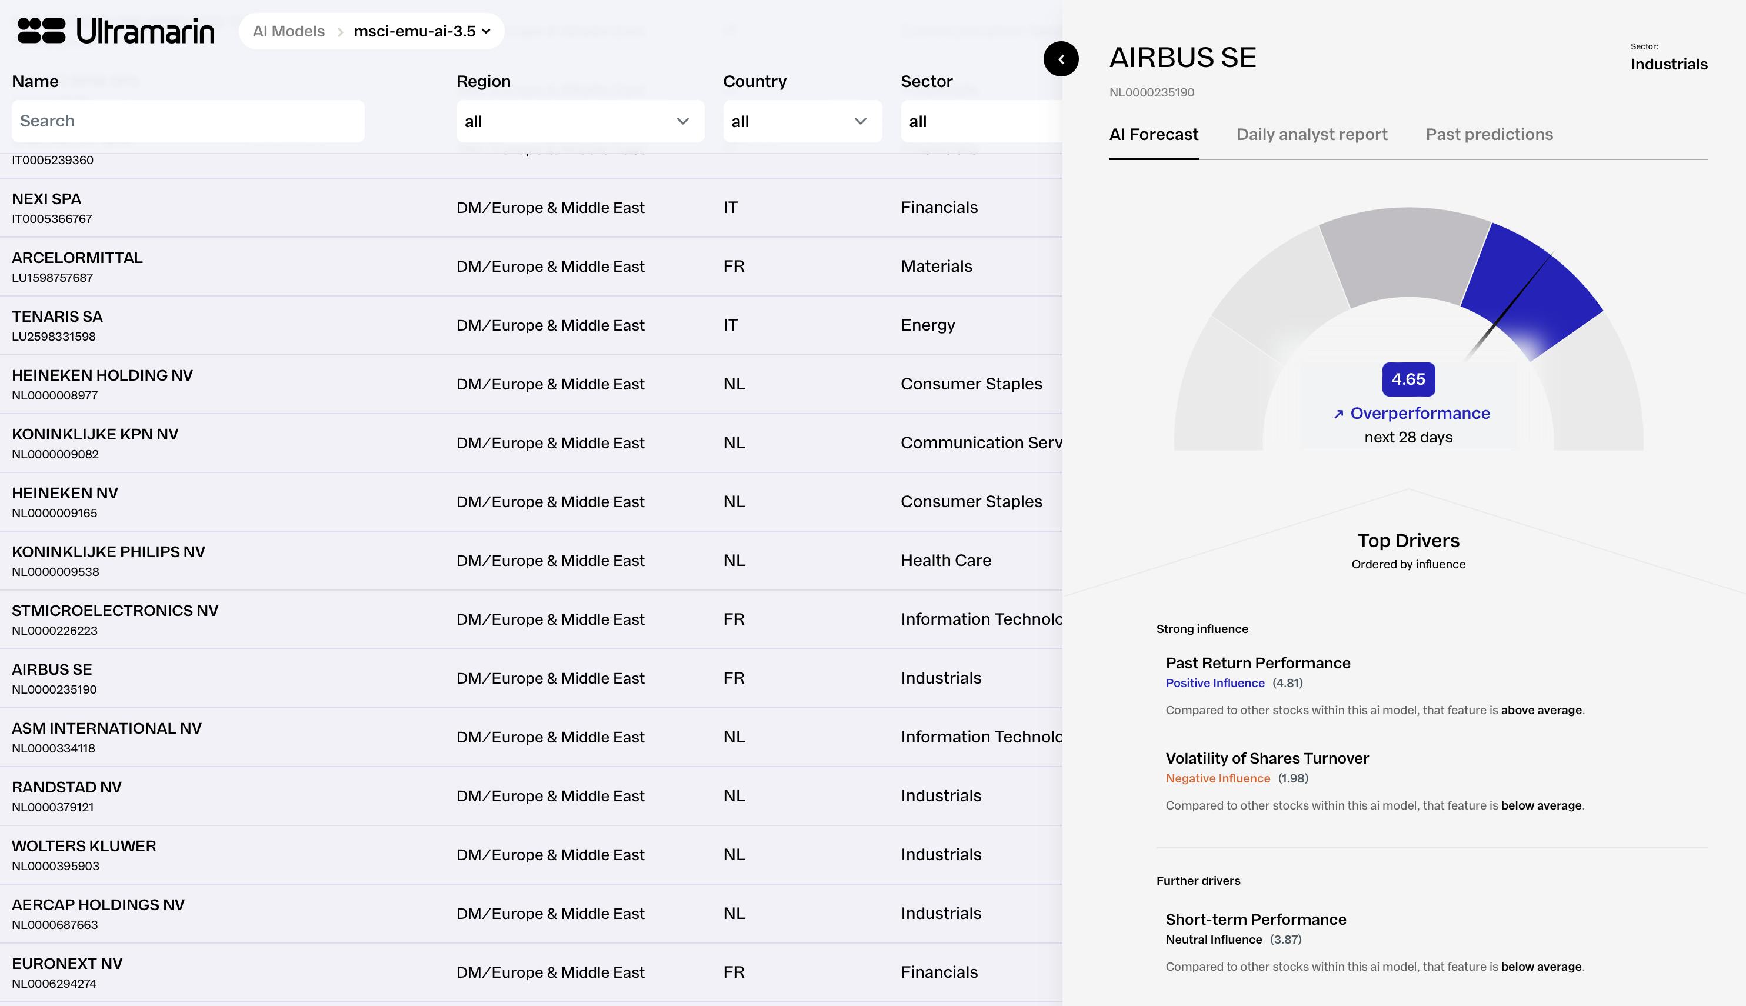Screen dimensions: 1746x1006
Task: Click the next 28 days label
Action: click(1408, 437)
